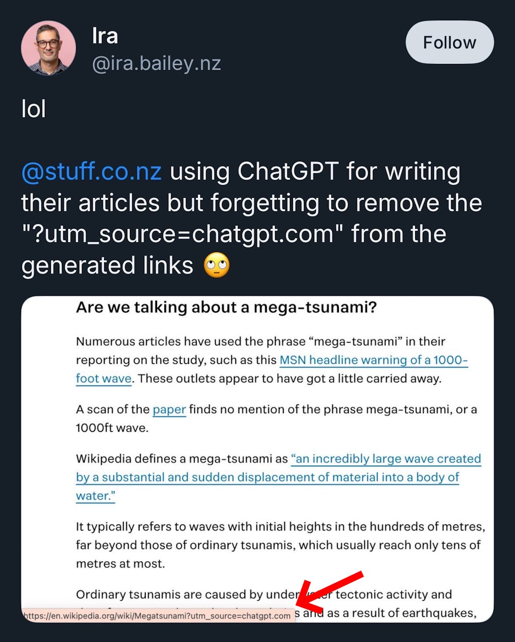
Task: Click the 'lol' text in the post
Action: pyautogui.click(x=34, y=109)
